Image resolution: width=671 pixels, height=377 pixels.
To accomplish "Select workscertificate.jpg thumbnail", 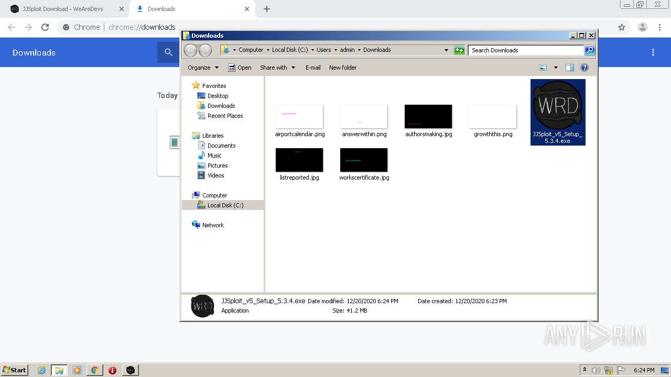I will click(x=364, y=160).
